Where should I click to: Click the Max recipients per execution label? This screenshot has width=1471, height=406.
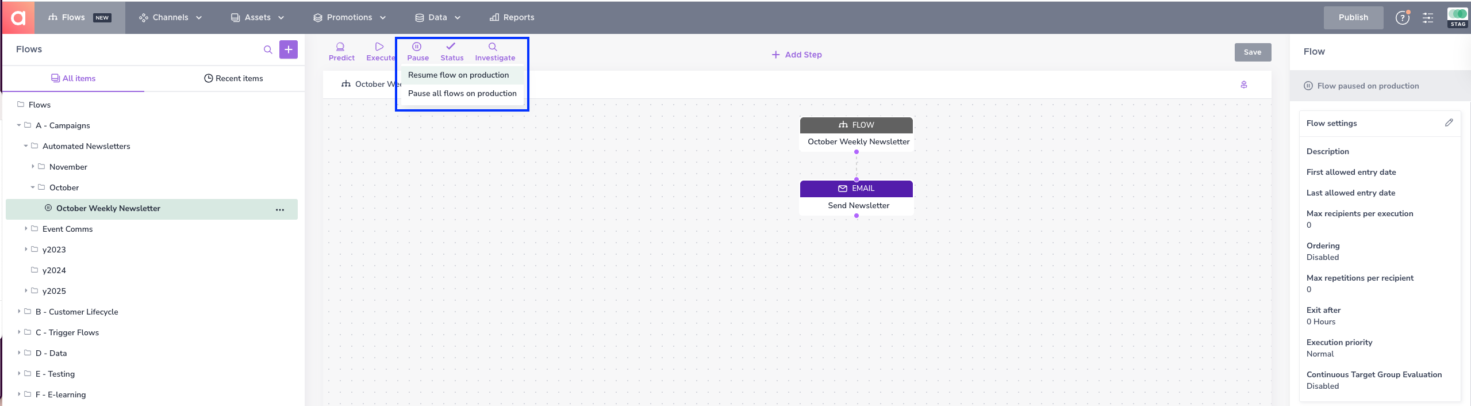pos(1359,214)
